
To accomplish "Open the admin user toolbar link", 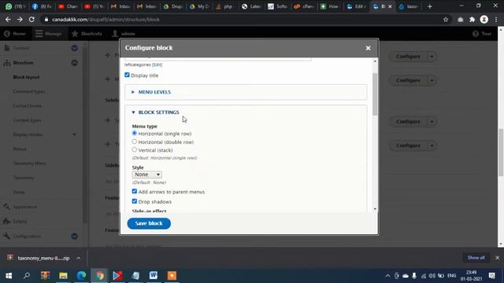I will (124, 34).
